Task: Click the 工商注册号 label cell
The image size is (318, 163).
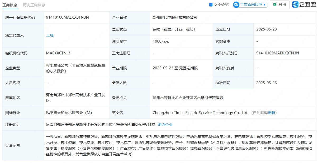Action: point(130,53)
